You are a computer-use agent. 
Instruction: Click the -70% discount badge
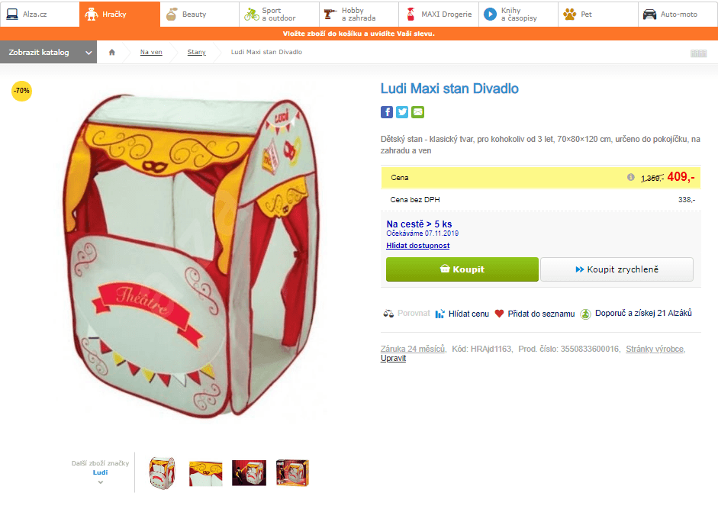click(21, 91)
